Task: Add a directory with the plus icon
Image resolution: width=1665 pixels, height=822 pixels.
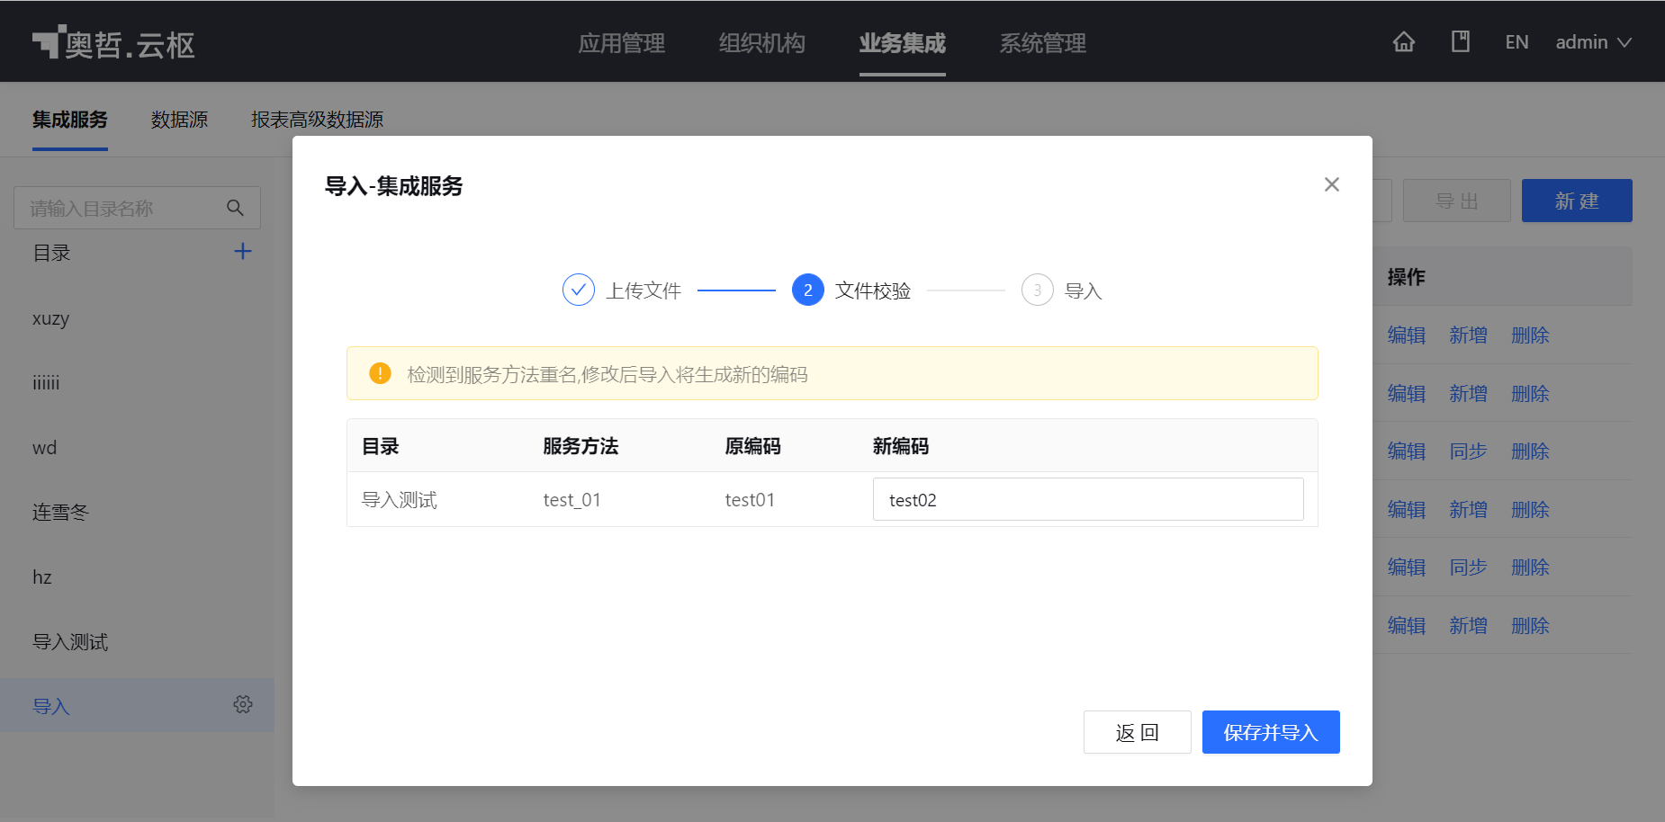Action: 243,251
